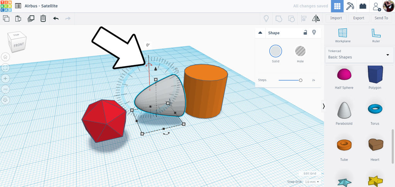Select the Ruler tool
The height and width of the screenshot is (187, 395).
coord(376,35)
